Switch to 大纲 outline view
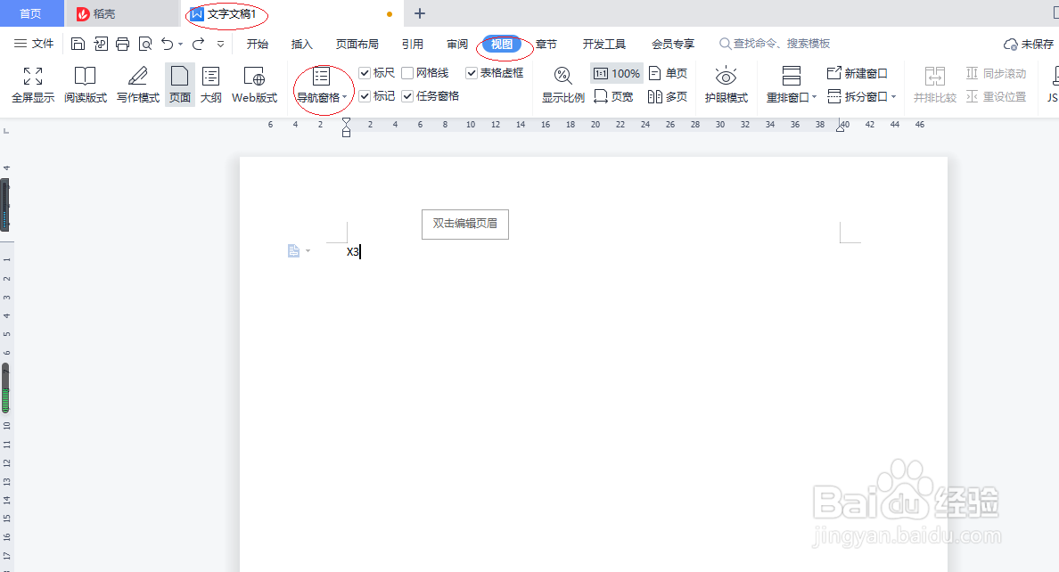The height and width of the screenshot is (572, 1059). pyautogui.click(x=210, y=85)
